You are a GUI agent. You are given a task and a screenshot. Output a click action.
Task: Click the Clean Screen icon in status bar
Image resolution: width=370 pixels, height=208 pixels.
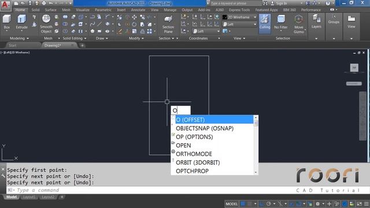coord(359,204)
